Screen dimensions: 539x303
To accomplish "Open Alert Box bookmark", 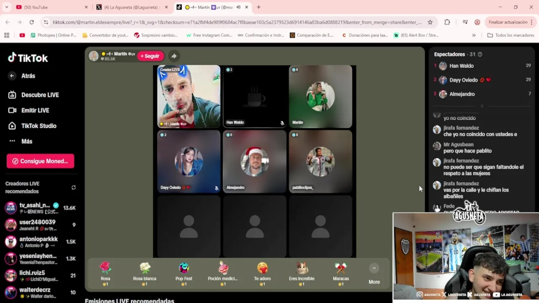I will click(x=417, y=35).
